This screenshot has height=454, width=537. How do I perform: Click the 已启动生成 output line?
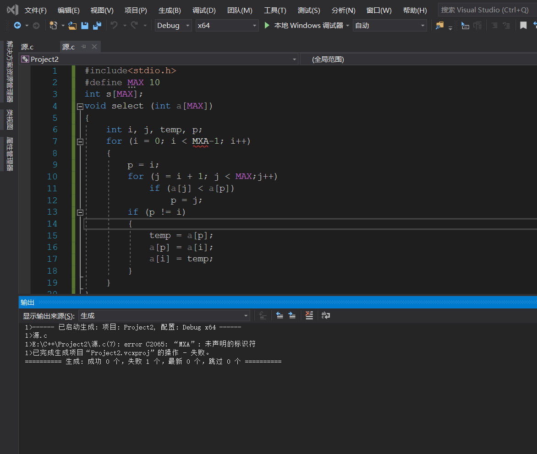[x=133, y=327]
